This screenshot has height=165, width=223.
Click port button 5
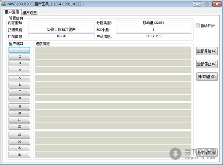pyautogui.click(x=19, y=78)
